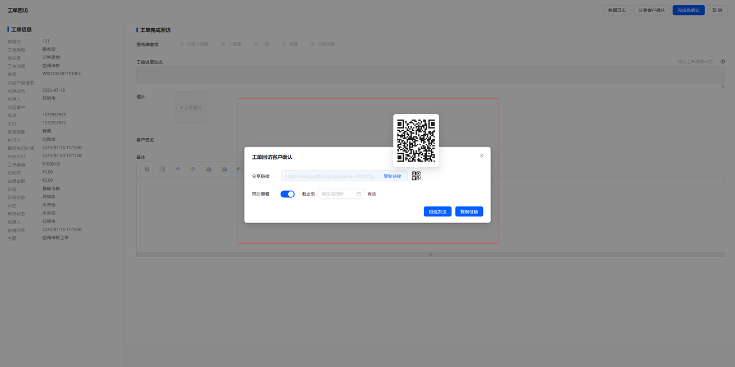Select 满意 satisfaction rating

pos(290,44)
